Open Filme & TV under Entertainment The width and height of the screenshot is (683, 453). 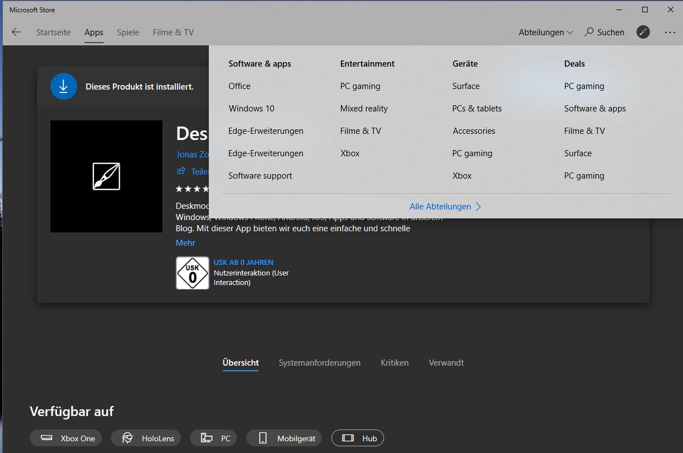361,131
